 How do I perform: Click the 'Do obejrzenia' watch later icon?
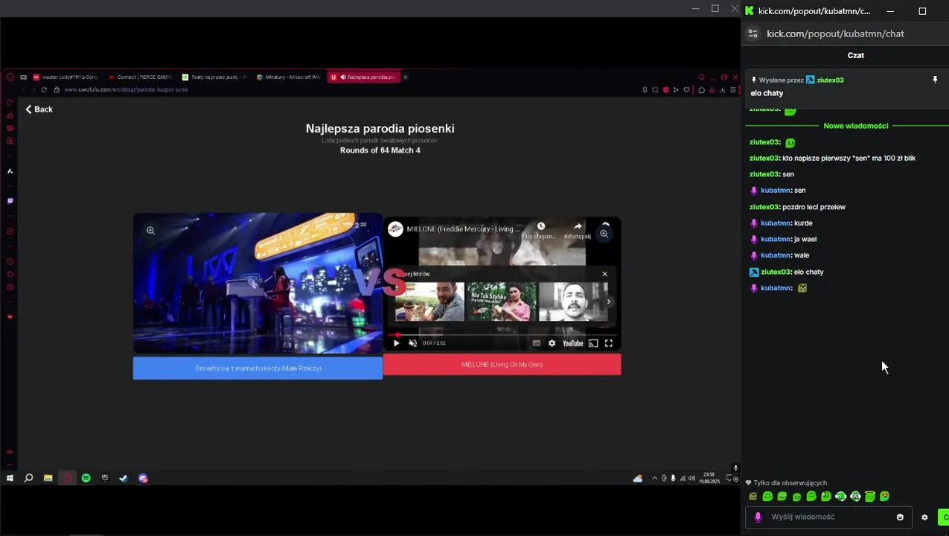point(541,230)
